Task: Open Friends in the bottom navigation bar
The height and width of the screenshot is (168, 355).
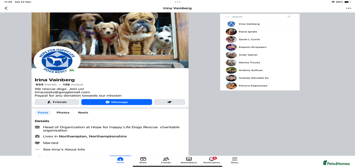Action: point(166,160)
